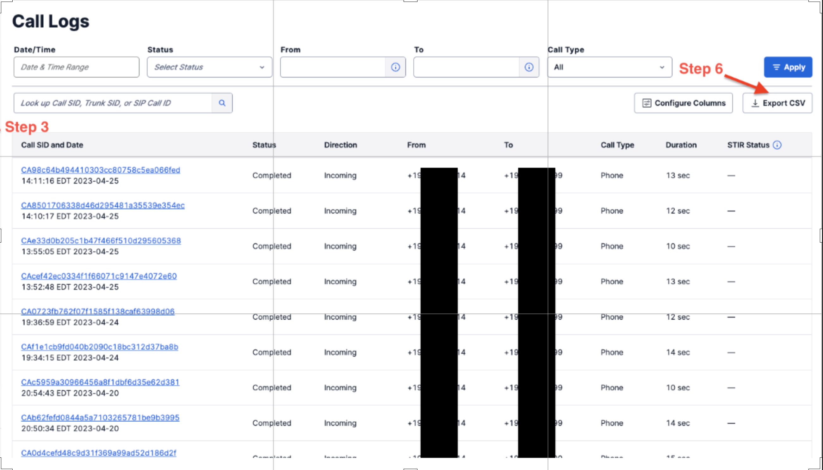Click the Date & Time Range field
The image size is (823, 470).
77,67
